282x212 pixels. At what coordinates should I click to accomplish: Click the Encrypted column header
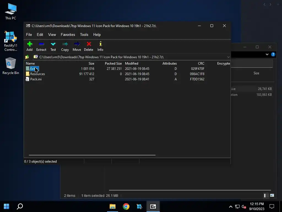tap(224, 63)
